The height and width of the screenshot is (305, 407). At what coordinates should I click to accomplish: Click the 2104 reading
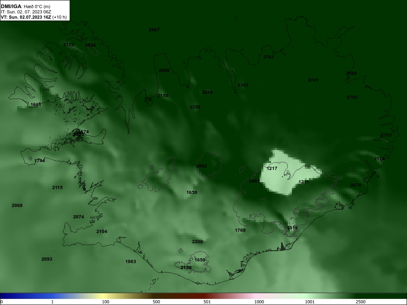coord(102,232)
